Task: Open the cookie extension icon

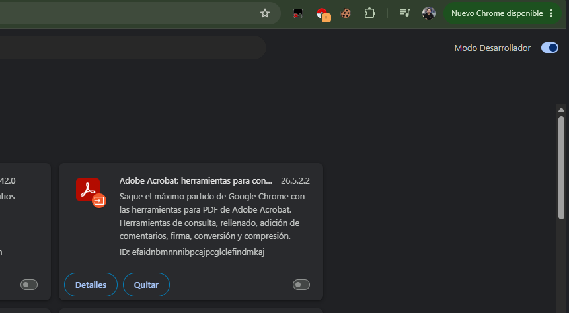Action: point(346,13)
